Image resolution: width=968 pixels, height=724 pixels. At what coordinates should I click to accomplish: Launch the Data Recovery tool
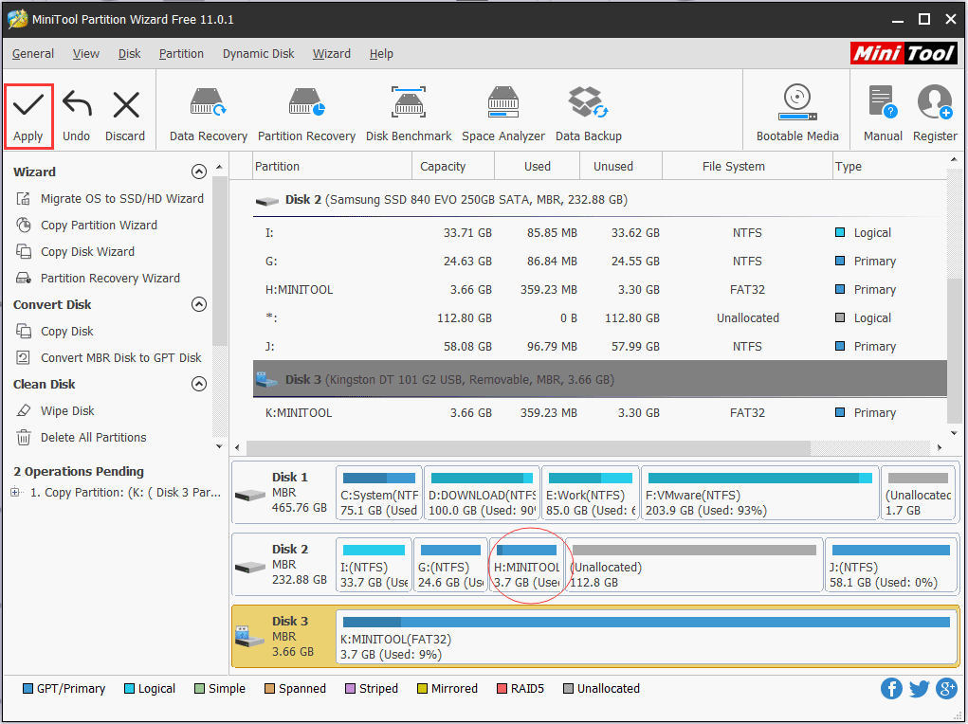(x=208, y=115)
